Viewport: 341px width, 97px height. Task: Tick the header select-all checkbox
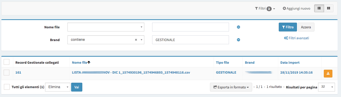pos(7,62)
